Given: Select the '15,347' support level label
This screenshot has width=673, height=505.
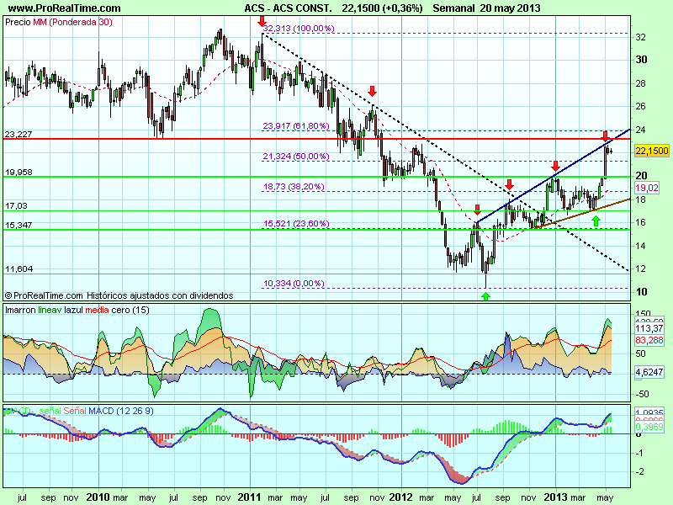Looking at the screenshot, I should pyautogui.click(x=19, y=225).
